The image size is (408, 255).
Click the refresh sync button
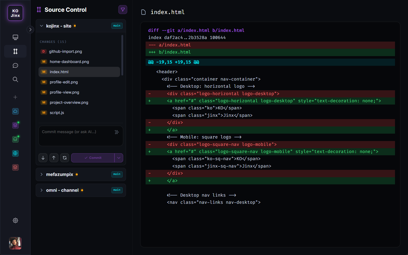click(65, 158)
